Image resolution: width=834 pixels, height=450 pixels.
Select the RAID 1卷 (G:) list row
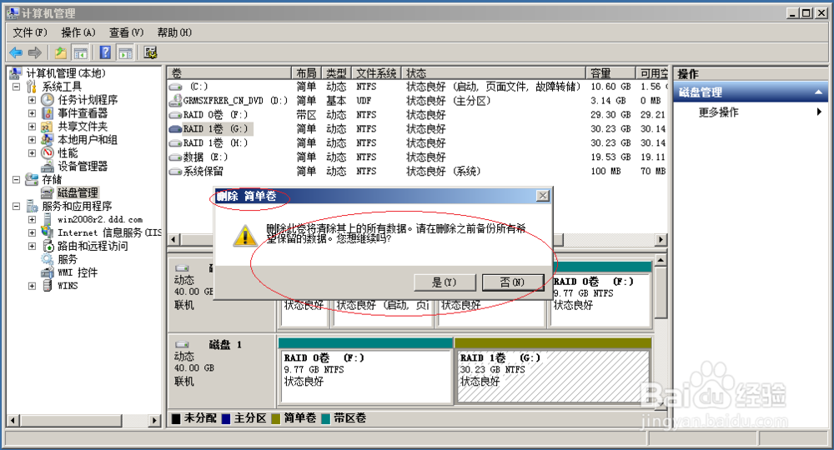[418, 128]
